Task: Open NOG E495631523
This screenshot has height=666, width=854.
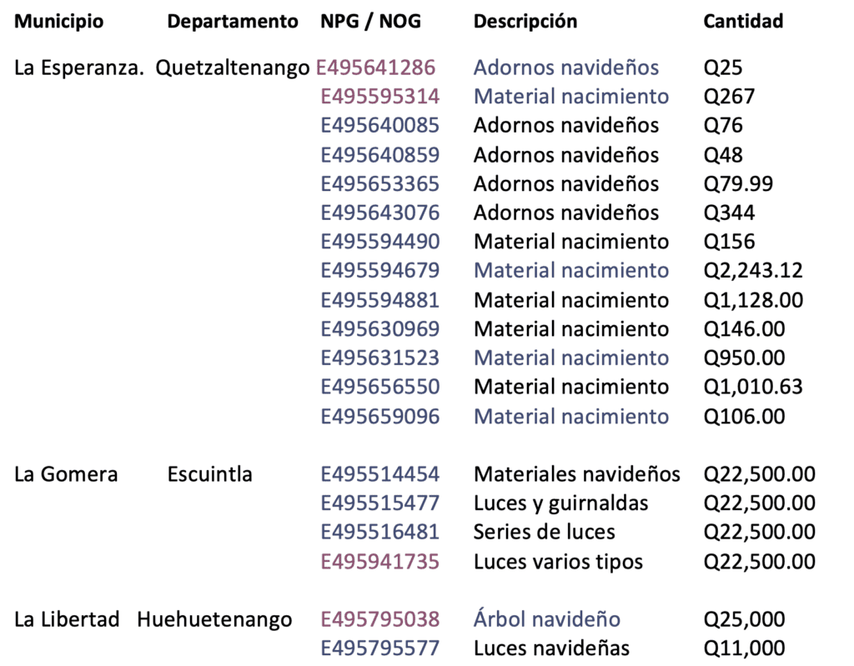Action: click(x=380, y=358)
